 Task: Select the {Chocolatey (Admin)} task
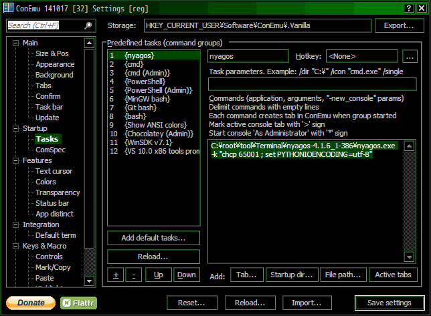(x=154, y=134)
